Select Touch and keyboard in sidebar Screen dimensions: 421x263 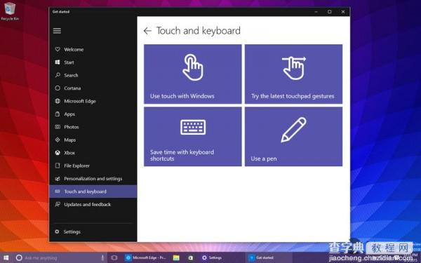[93, 191]
